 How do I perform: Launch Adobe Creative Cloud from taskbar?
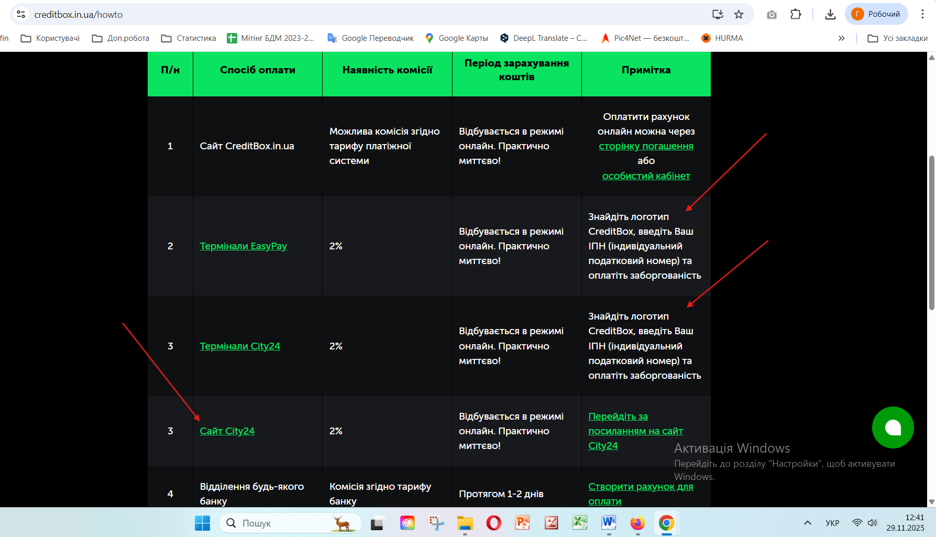coord(408,523)
